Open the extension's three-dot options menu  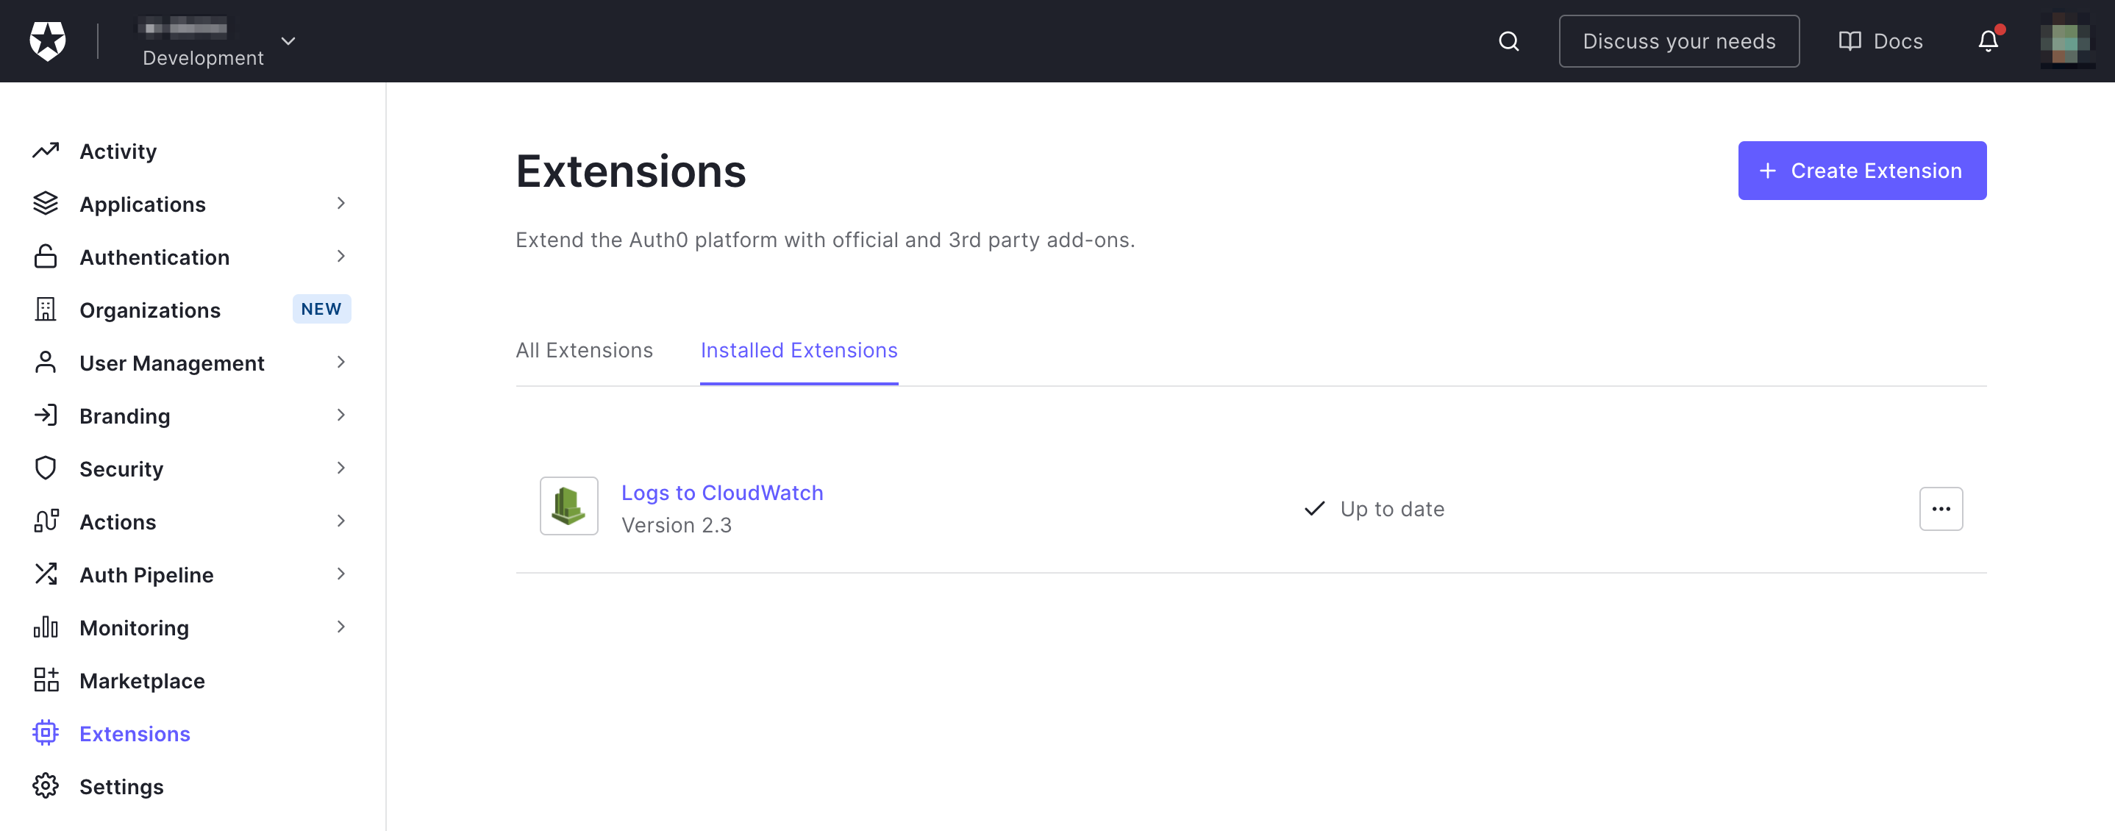(x=1941, y=509)
